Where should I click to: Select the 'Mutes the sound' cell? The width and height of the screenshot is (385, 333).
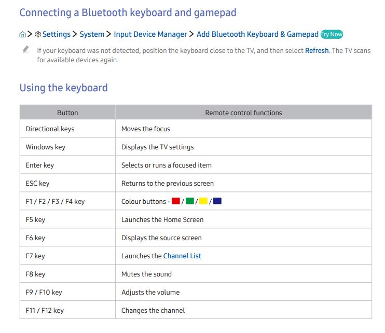[x=146, y=274]
